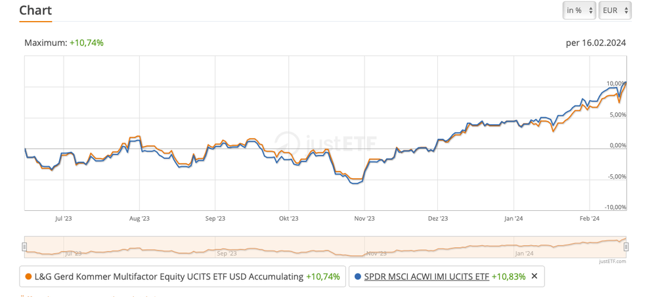Image resolution: width=656 pixels, height=297 pixels.
Task: Click the Chart section heading
Action: coord(35,11)
